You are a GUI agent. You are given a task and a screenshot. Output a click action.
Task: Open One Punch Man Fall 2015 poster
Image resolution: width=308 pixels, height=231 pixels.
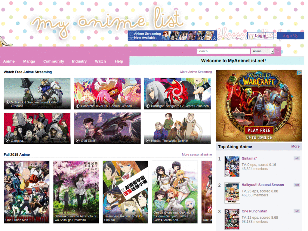(x=27, y=192)
